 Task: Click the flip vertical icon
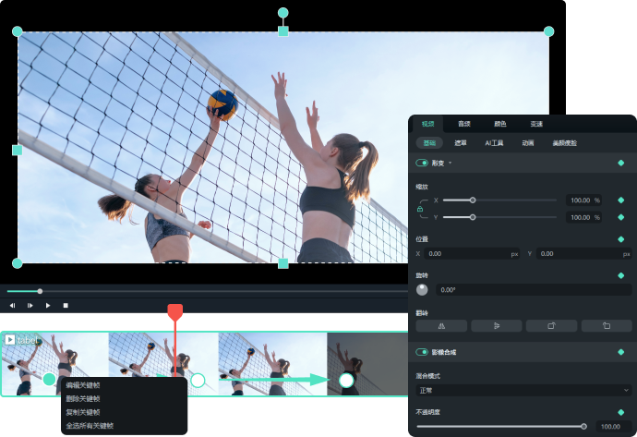click(496, 325)
